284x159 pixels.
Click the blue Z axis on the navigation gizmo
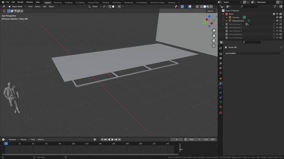point(209,16)
